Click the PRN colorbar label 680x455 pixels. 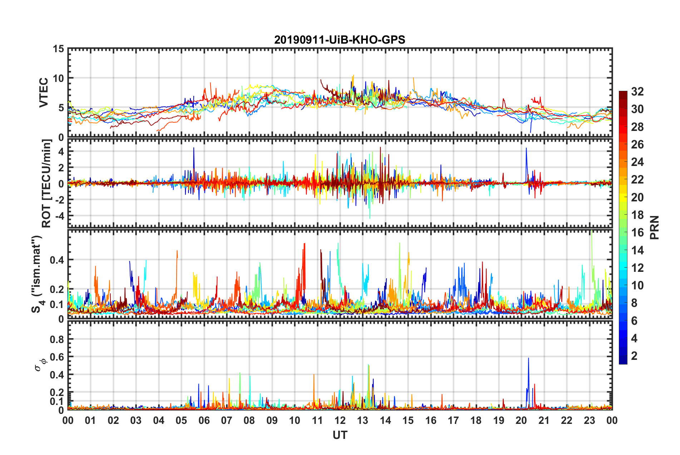[x=655, y=227]
